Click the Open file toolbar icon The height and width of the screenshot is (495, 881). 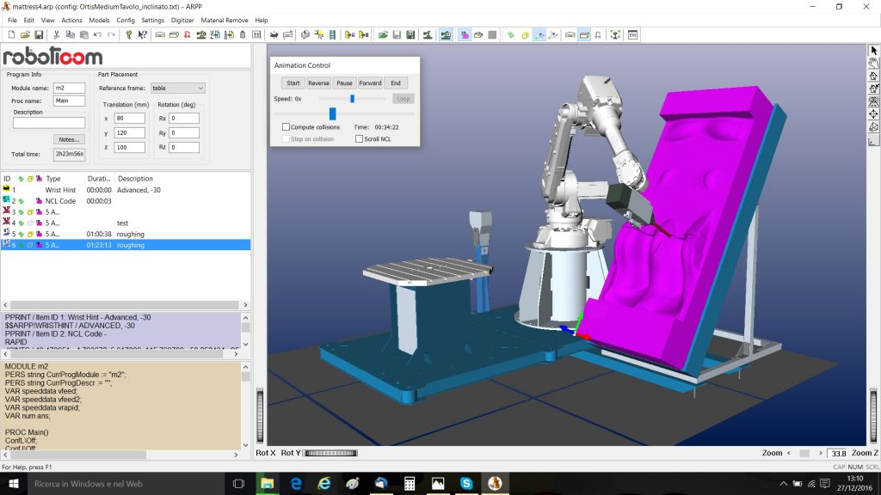(25, 35)
